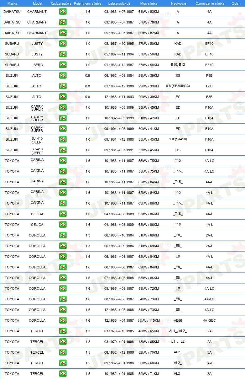
Task: Click the Marka column header
Action: click(12, 3)
